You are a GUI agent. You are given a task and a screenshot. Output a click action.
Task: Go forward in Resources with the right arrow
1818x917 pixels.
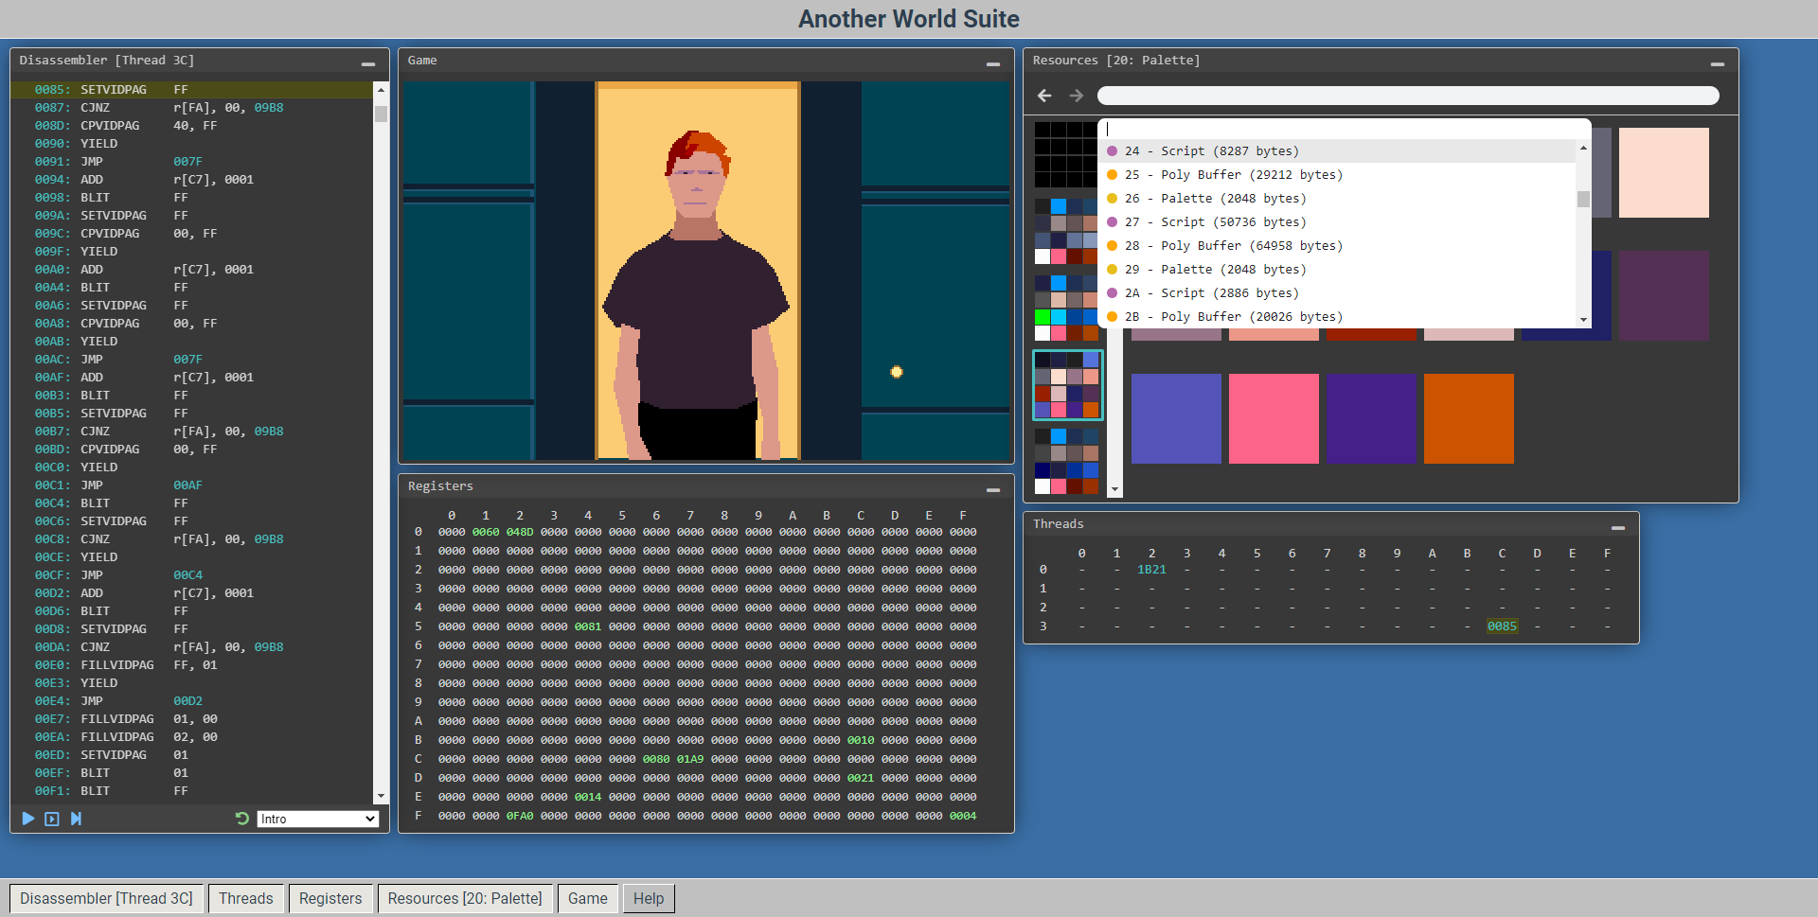click(x=1077, y=96)
